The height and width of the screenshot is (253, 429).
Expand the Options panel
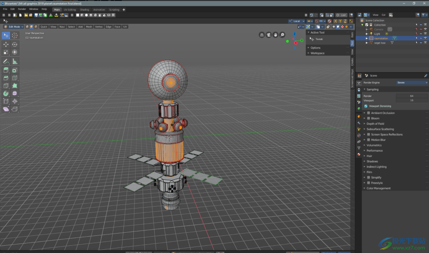pos(315,48)
